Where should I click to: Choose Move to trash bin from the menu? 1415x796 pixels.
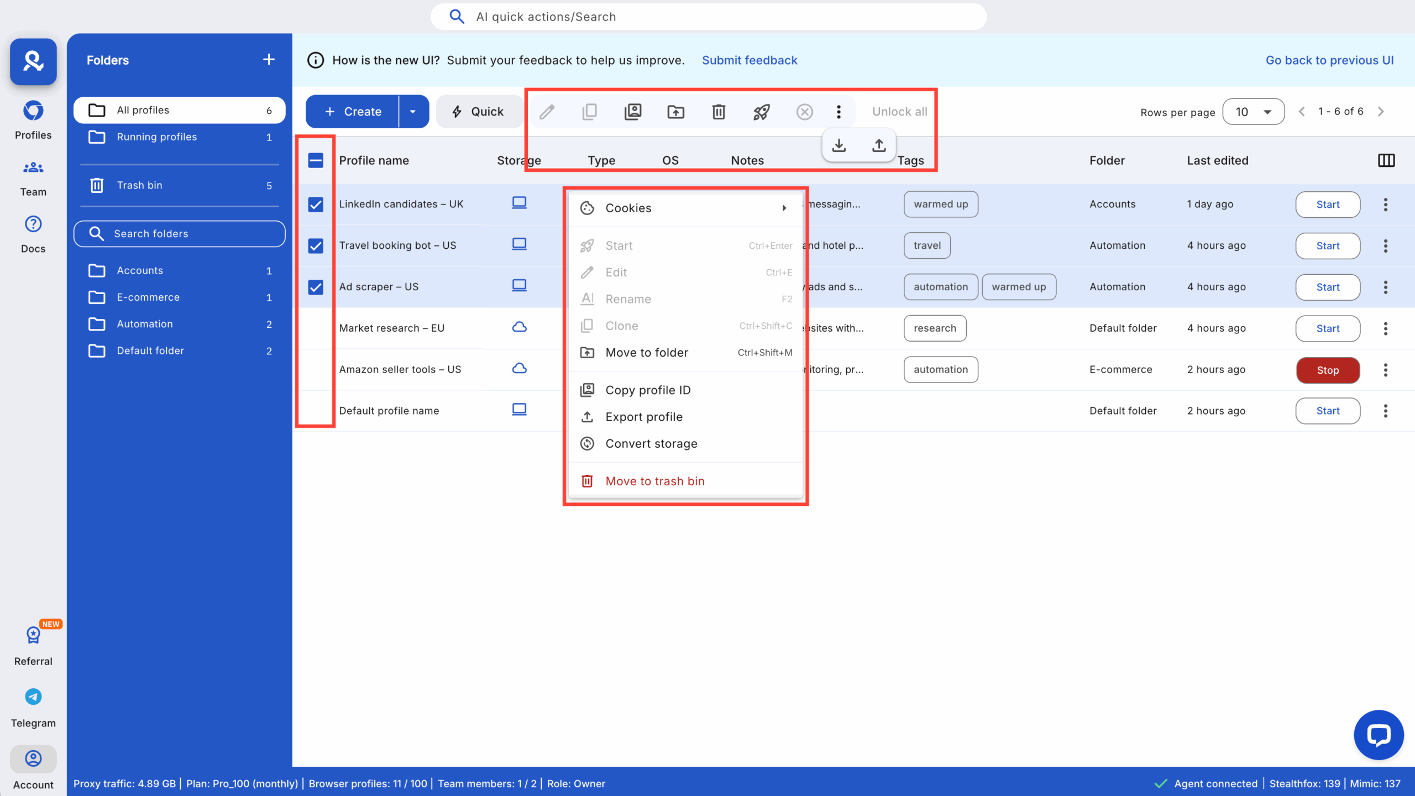click(x=654, y=480)
